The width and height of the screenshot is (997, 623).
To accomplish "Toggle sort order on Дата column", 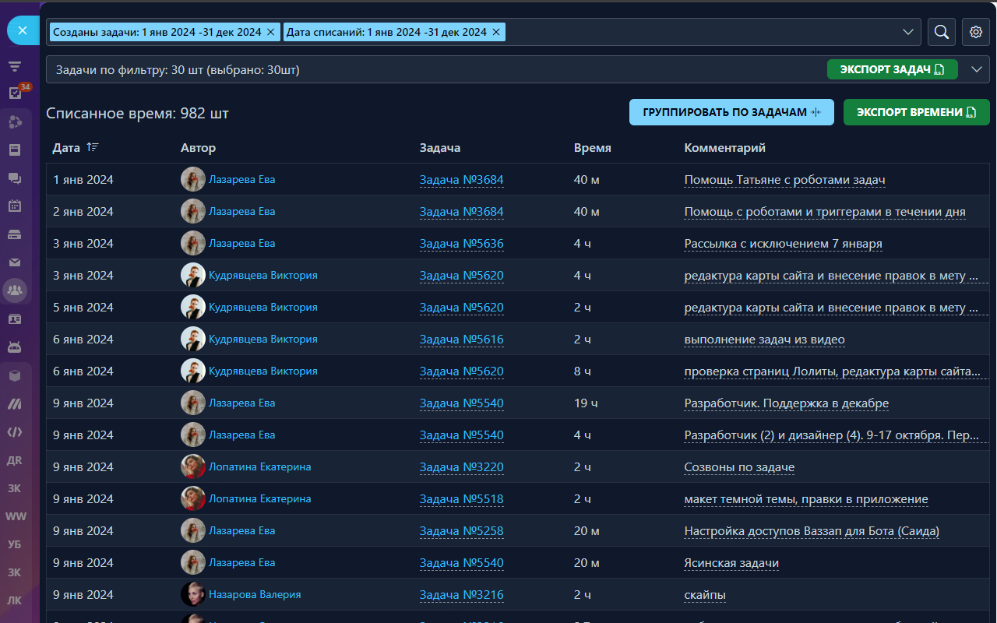I will tap(93, 147).
